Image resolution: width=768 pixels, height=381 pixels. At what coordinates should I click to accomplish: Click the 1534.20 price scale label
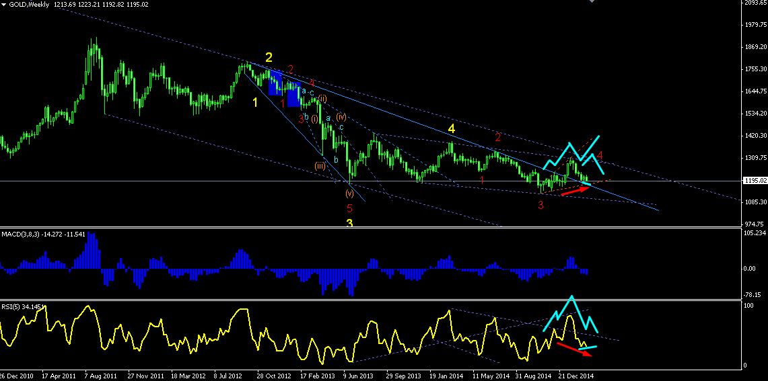point(755,114)
